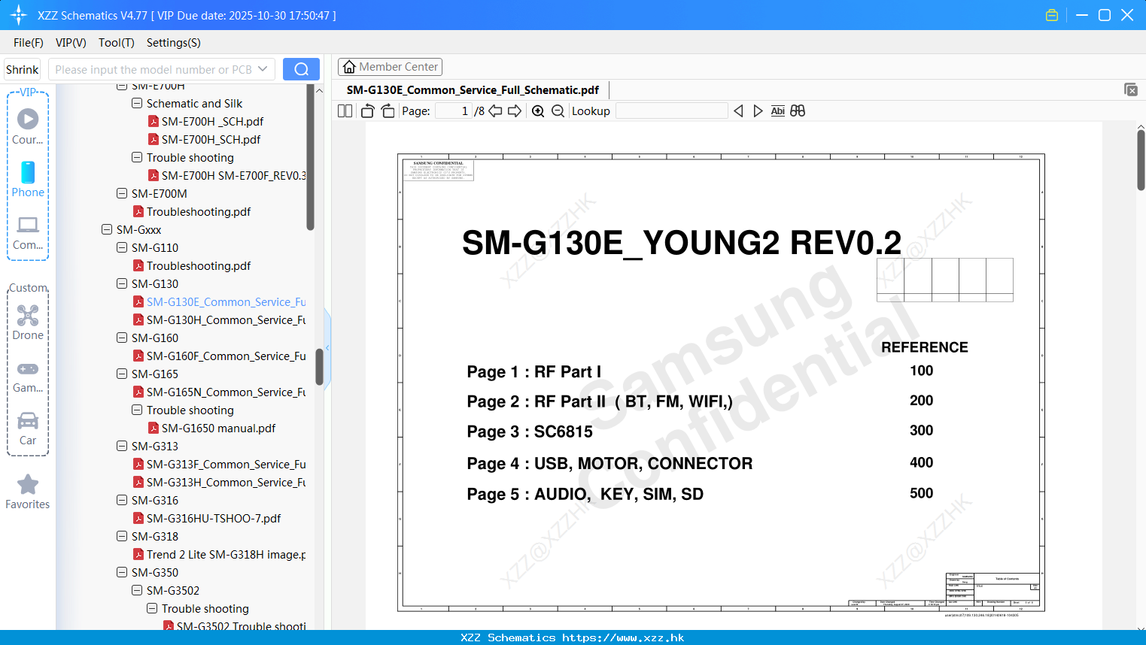The height and width of the screenshot is (645, 1146).
Task: Click the page number field
Action: coord(454,111)
